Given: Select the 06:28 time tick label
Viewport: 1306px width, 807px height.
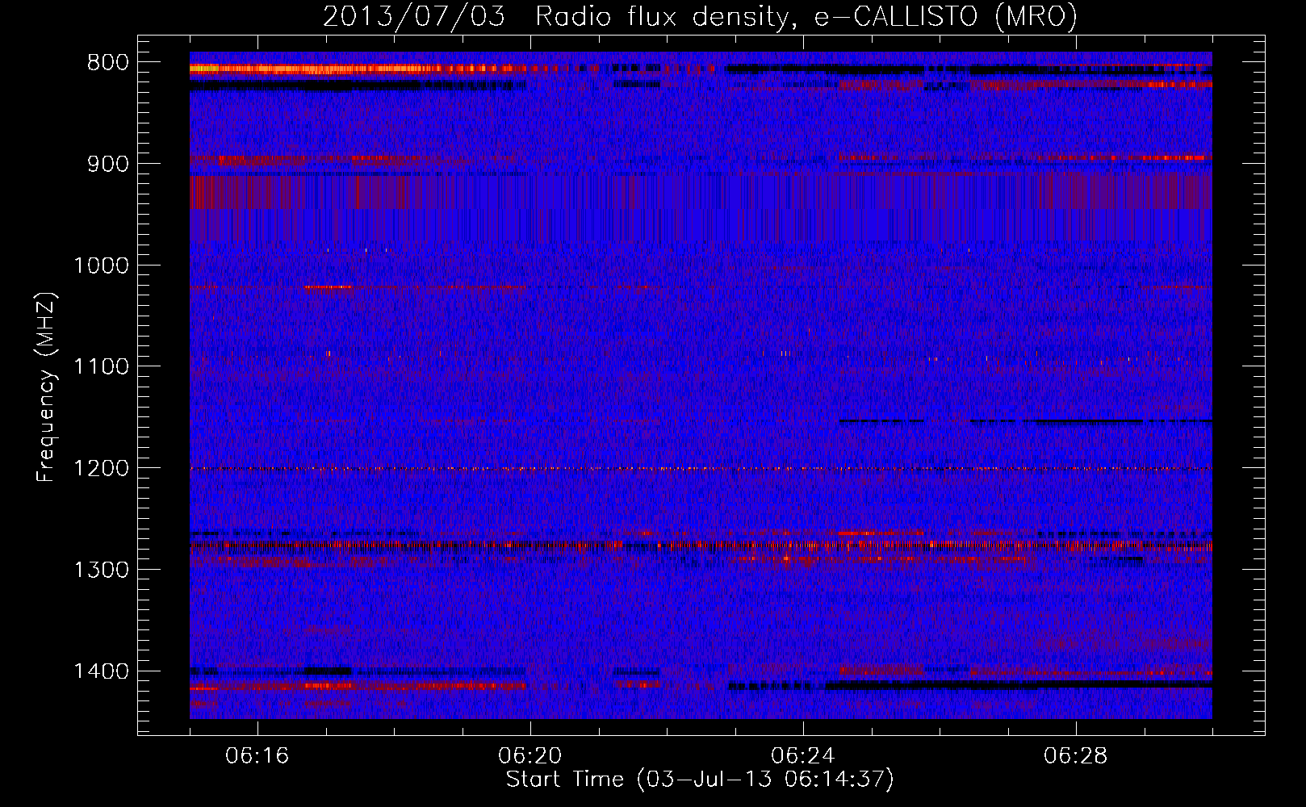Looking at the screenshot, I should tap(1076, 756).
